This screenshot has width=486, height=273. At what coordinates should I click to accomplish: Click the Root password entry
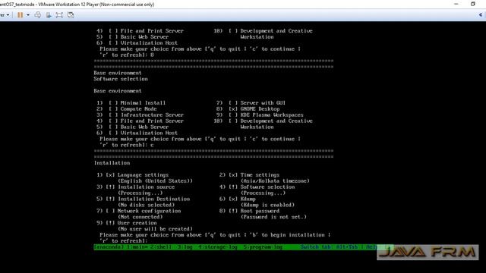(x=260, y=211)
